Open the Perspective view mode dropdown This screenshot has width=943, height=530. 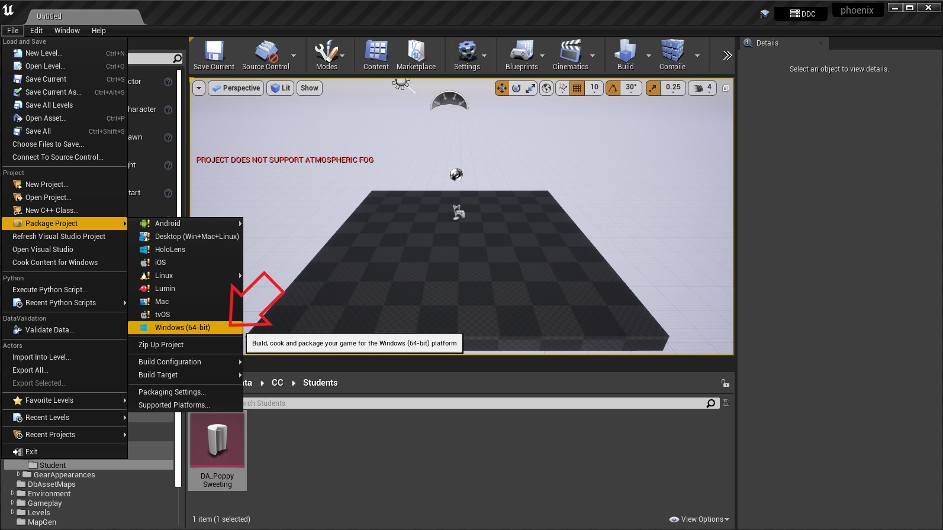[x=236, y=88]
